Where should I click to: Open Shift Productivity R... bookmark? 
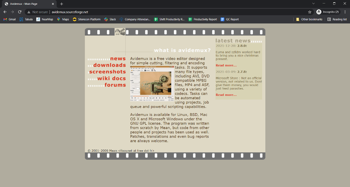pyautogui.click(x=169, y=19)
